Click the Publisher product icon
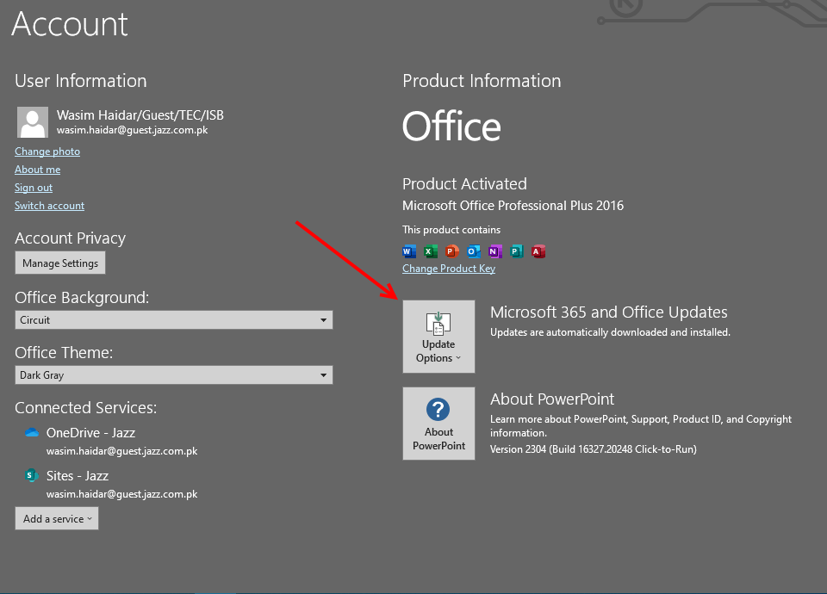The image size is (827, 594). pyautogui.click(x=517, y=251)
